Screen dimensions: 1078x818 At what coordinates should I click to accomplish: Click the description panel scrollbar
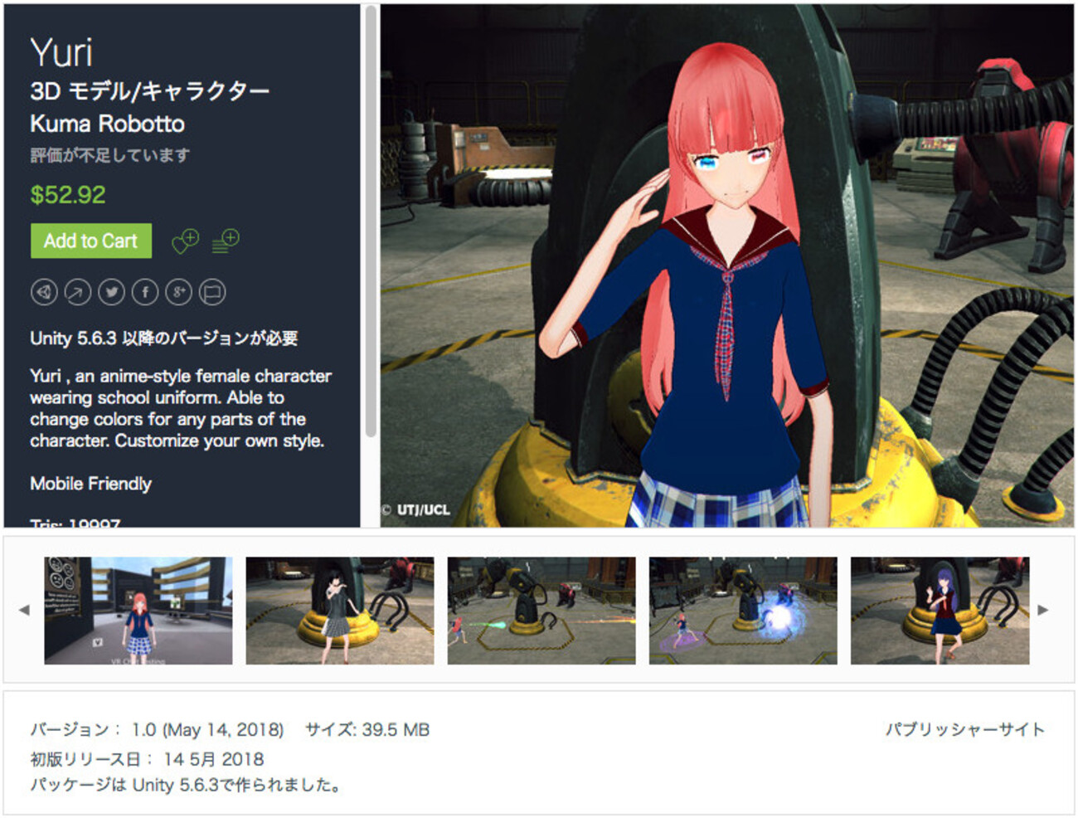[x=371, y=222]
